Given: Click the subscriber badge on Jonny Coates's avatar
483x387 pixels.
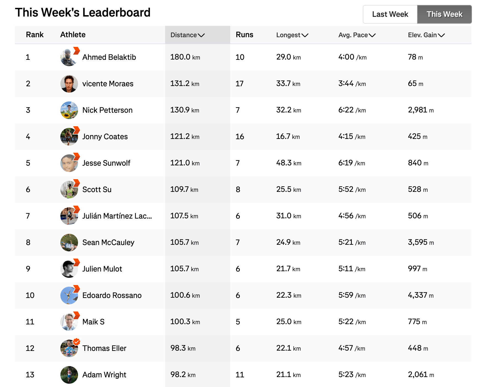Looking at the screenshot, I should point(76,130).
